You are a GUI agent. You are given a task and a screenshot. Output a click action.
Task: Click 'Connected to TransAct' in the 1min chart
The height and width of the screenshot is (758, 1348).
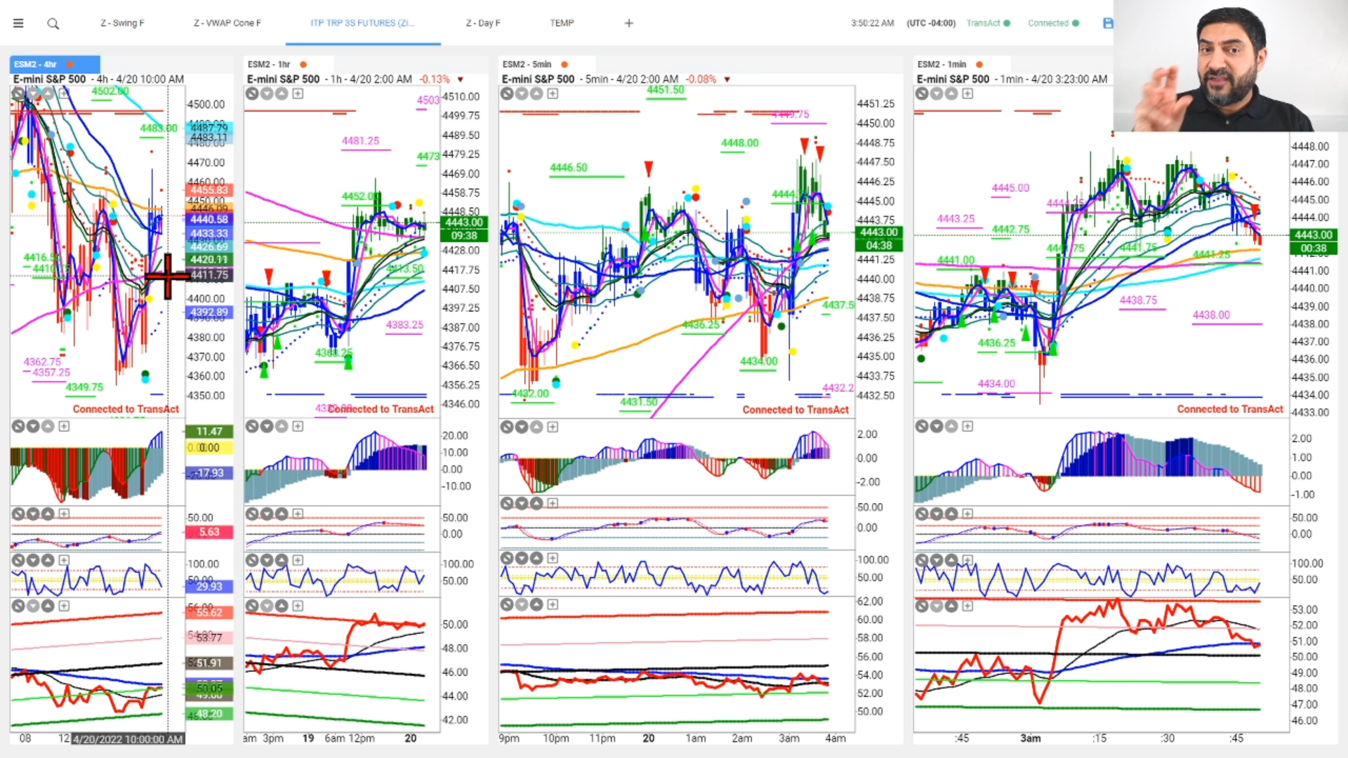pyautogui.click(x=1230, y=409)
